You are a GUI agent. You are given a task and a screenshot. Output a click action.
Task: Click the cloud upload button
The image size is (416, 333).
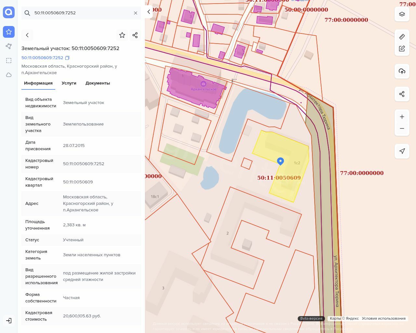pos(402,71)
